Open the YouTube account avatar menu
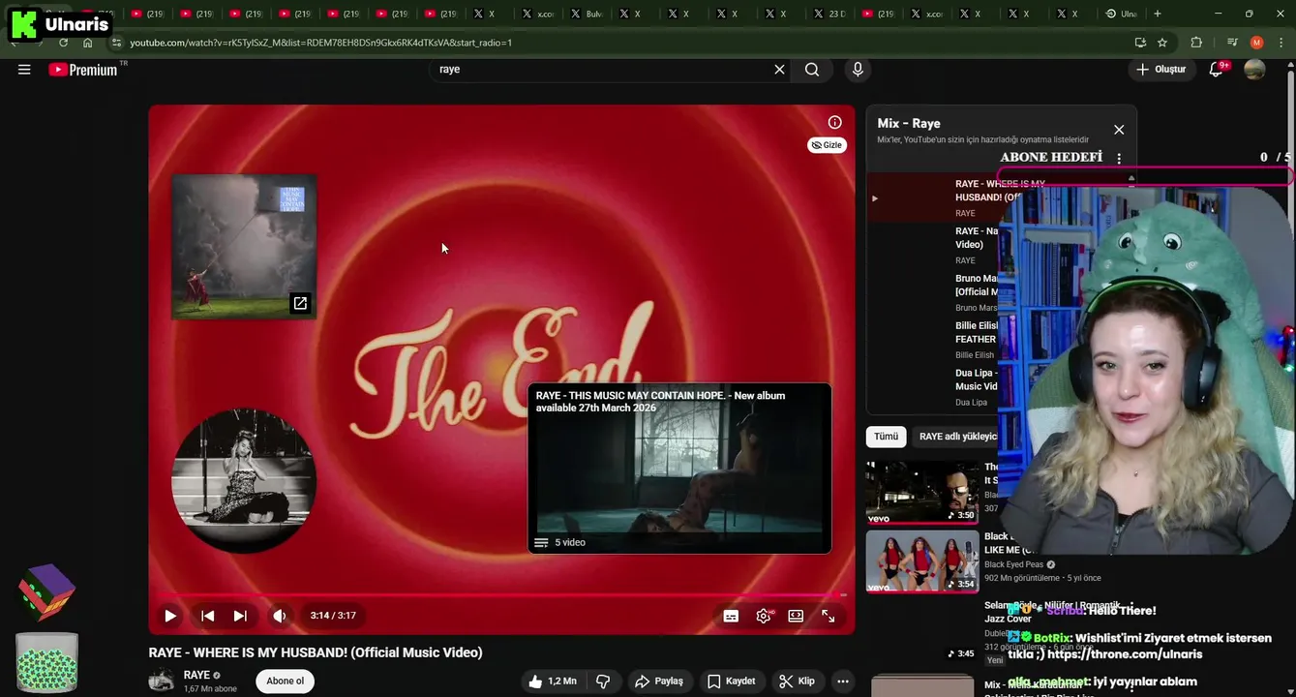 [x=1254, y=70]
